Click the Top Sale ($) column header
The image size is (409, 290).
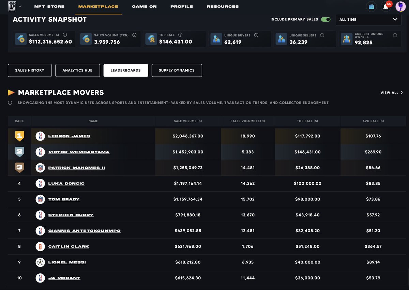(x=307, y=121)
